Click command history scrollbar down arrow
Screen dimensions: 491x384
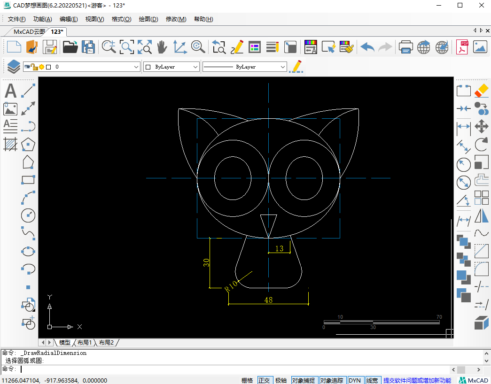486,361
